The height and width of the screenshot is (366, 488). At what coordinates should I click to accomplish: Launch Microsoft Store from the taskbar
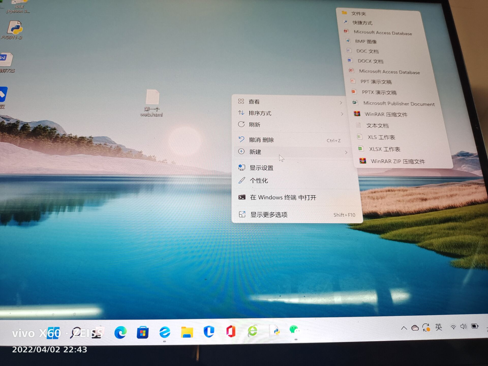tap(143, 332)
